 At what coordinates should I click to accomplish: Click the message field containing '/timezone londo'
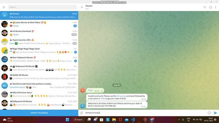pos(145,113)
